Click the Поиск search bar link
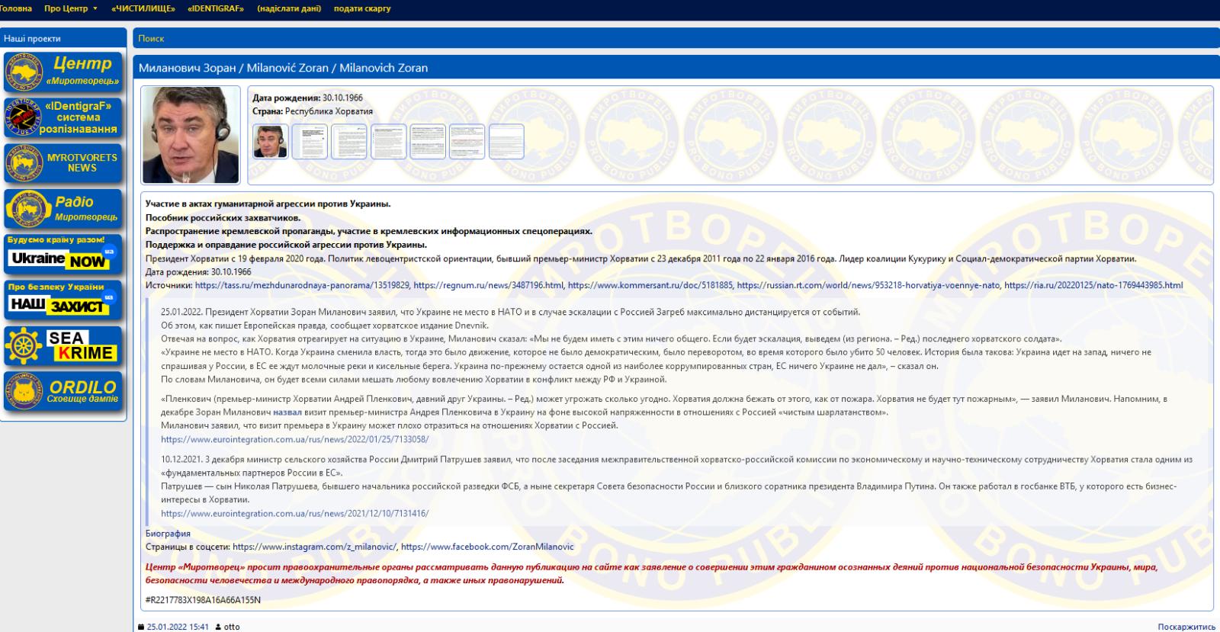 [151, 38]
